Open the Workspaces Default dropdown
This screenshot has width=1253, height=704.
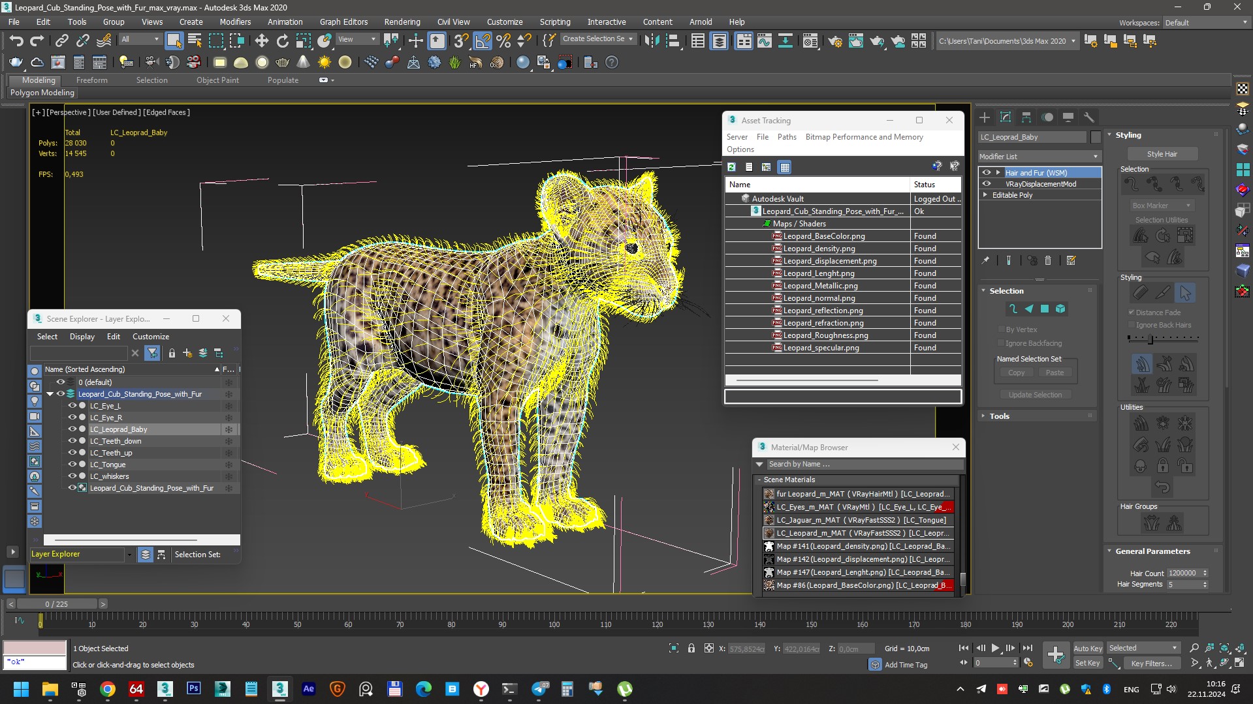(x=1206, y=22)
